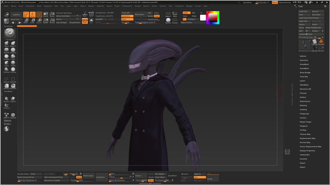Click the Alpha slot icon
The height and width of the screenshot is (185, 330).
(168, 14)
